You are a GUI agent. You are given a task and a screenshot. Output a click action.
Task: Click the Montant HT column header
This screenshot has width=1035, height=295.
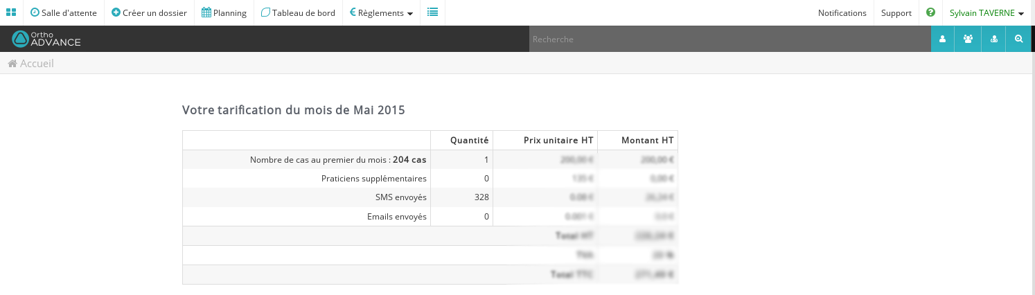[x=647, y=140]
